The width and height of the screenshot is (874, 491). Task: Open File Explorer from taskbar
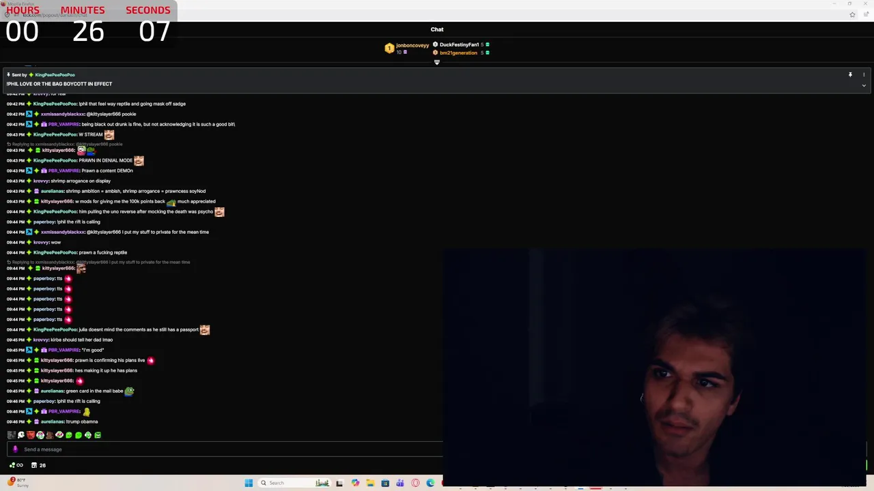370,483
